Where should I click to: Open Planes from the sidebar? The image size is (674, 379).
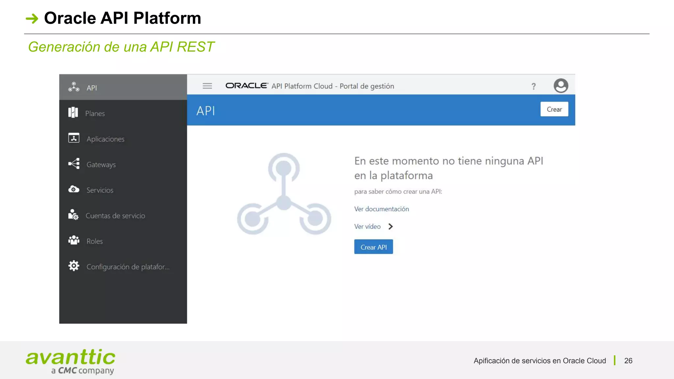pyautogui.click(x=123, y=113)
